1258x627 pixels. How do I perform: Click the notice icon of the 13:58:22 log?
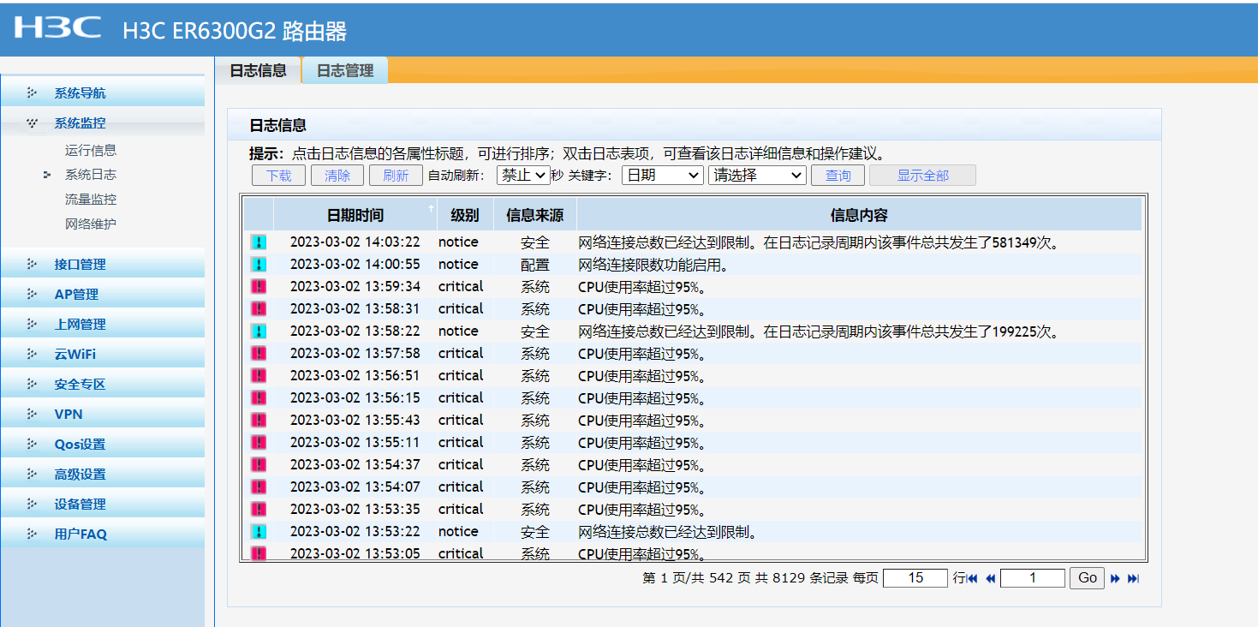pos(258,331)
